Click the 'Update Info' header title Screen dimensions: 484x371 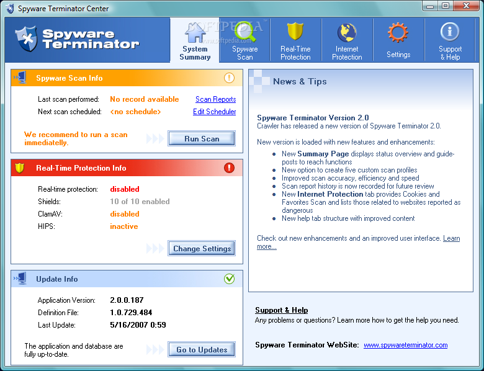click(57, 279)
